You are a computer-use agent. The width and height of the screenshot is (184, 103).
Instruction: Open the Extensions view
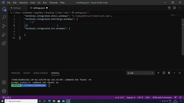click(4, 43)
